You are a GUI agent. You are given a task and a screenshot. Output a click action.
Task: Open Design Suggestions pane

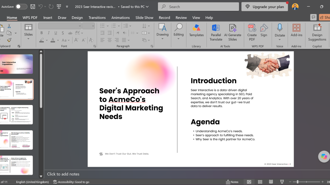(317, 32)
